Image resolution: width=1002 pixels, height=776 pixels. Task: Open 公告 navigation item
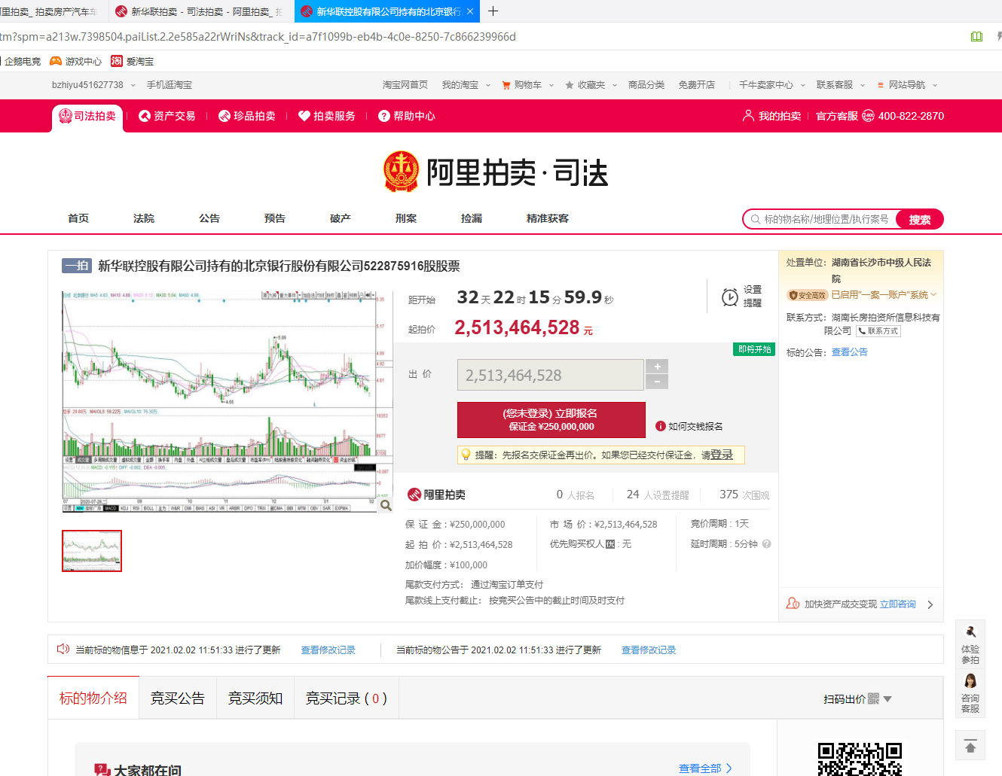coord(209,218)
